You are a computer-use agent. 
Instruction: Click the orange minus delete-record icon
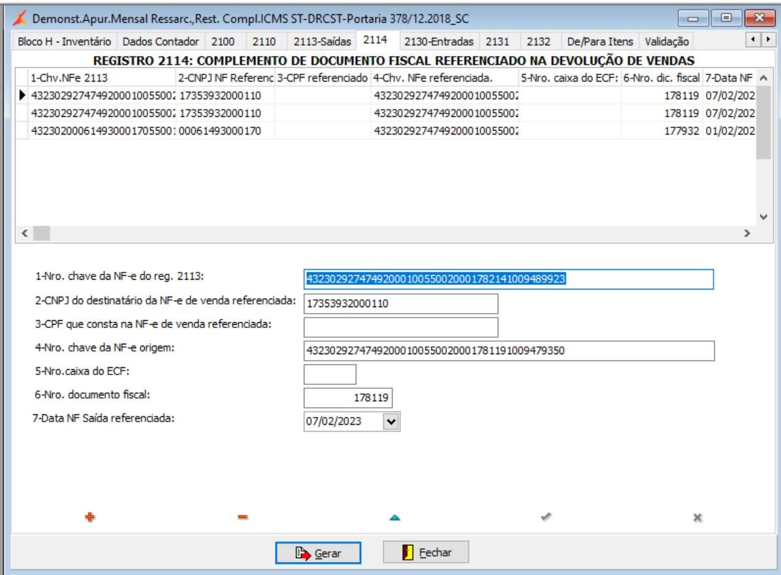pos(242,517)
